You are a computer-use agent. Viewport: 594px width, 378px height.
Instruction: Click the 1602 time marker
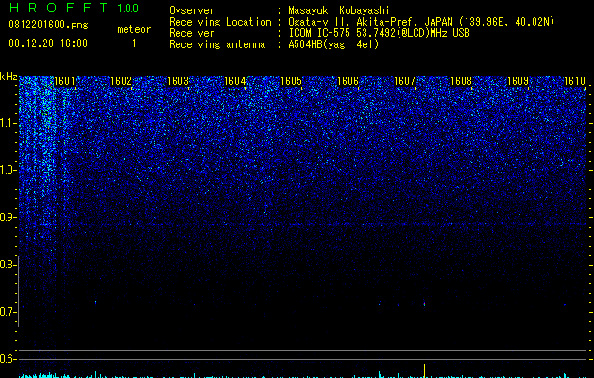coord(121,81)
